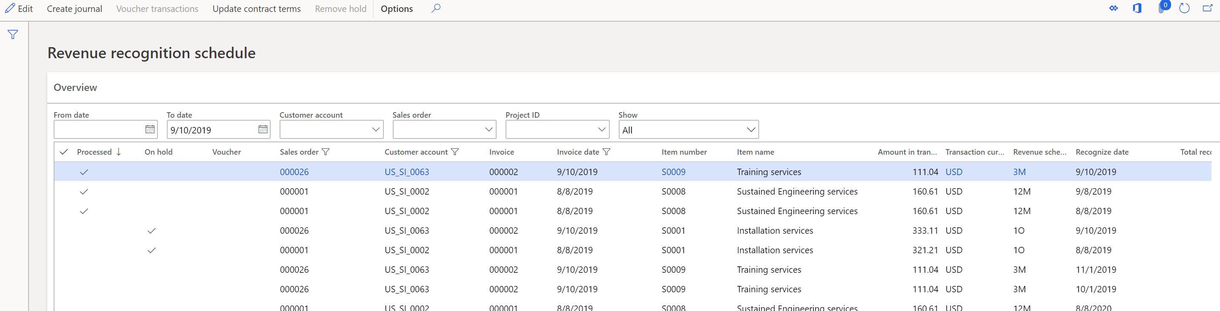
Task: Click Update contract terms in the action bar
Action: click(x=256, y=9)
